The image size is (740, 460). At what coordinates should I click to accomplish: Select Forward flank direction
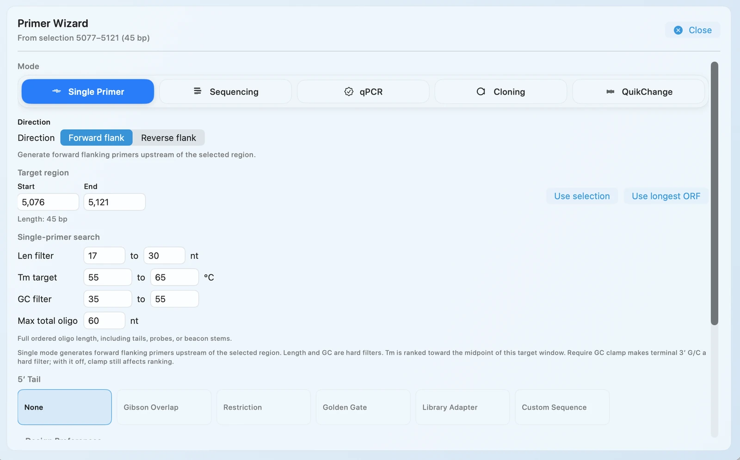(96, 138)
